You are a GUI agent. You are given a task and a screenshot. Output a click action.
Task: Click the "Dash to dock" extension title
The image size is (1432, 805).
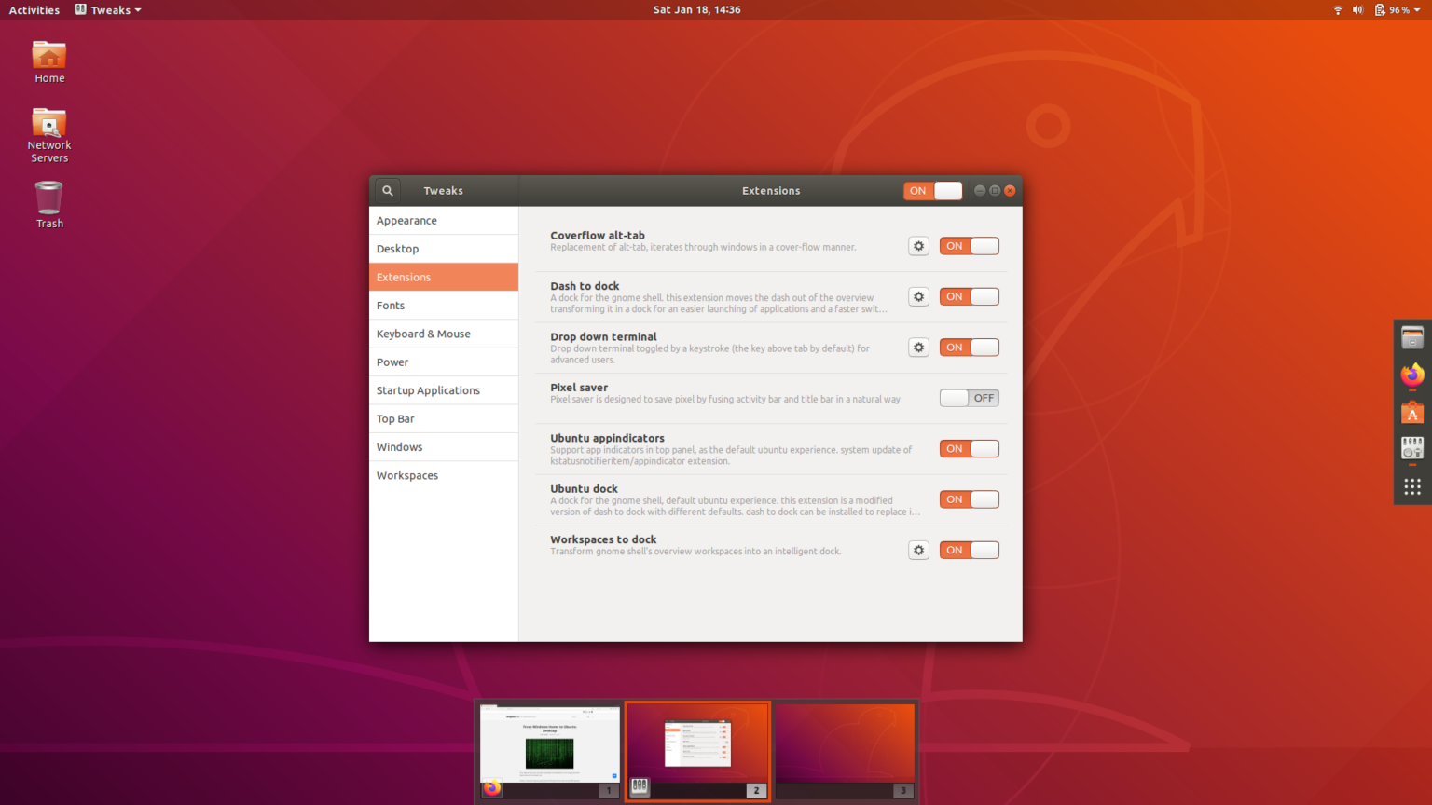[585, 286]
